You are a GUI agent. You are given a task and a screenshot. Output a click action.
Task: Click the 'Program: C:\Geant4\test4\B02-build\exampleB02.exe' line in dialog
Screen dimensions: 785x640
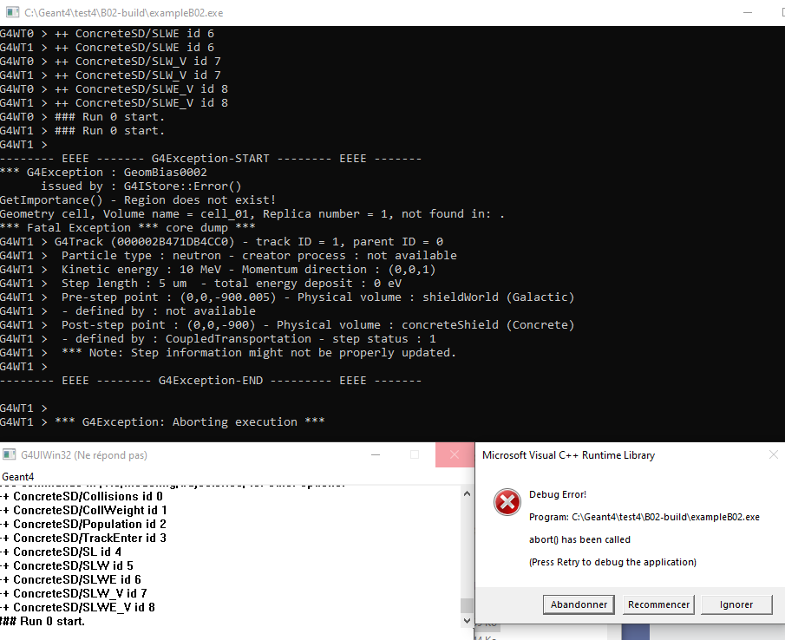point(644,517)
